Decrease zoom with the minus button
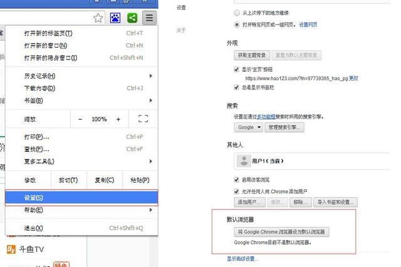 pos(80,119)
